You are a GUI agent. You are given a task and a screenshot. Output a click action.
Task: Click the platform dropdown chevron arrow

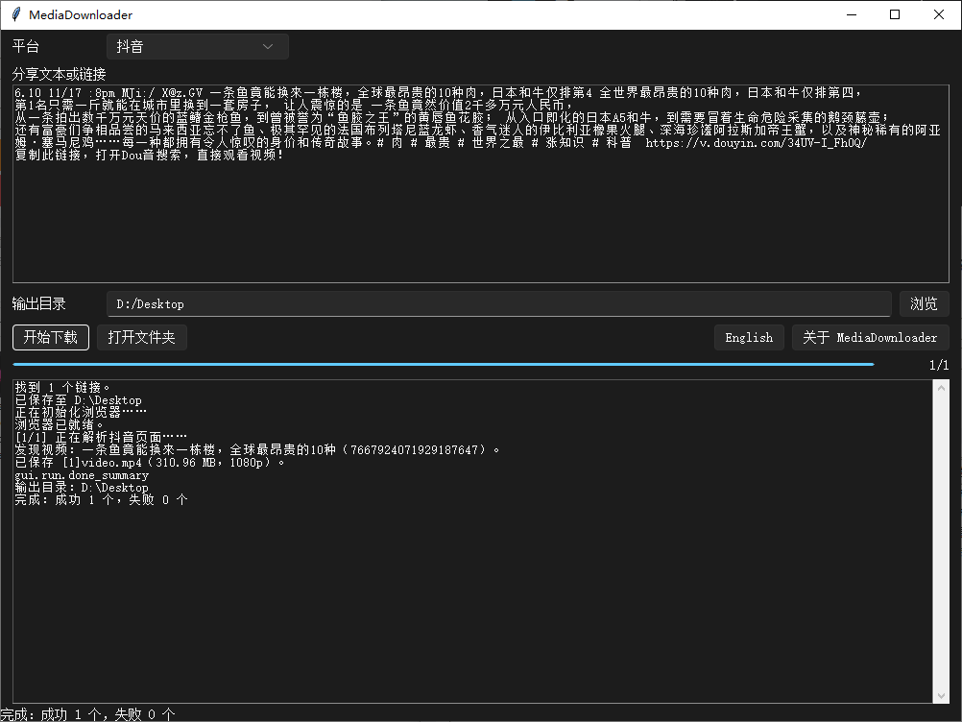(x=268, y=47)
